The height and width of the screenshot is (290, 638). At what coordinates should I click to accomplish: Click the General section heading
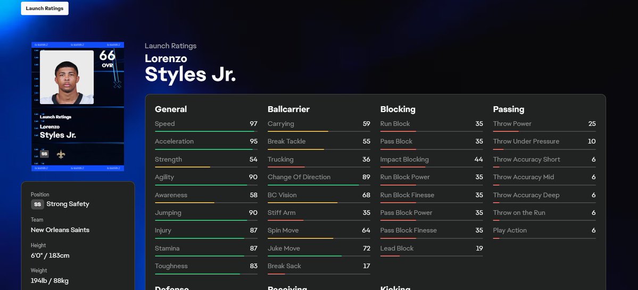[171, 109]
